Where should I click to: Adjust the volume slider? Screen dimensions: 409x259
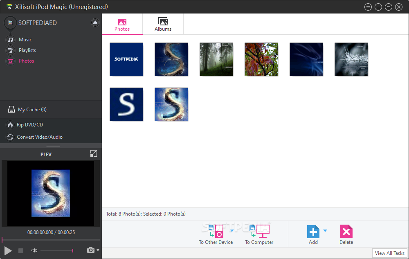[x=56, y=250]
